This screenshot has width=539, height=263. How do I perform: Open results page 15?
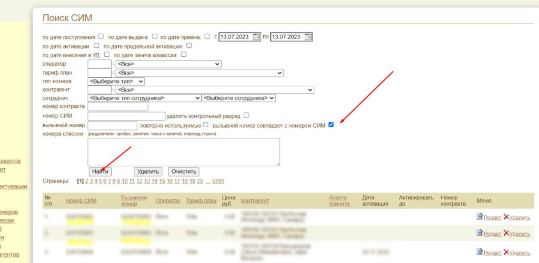(x=162, y=181)
